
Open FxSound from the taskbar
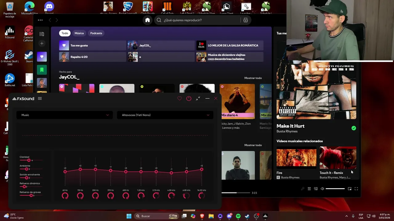(265, 216)
